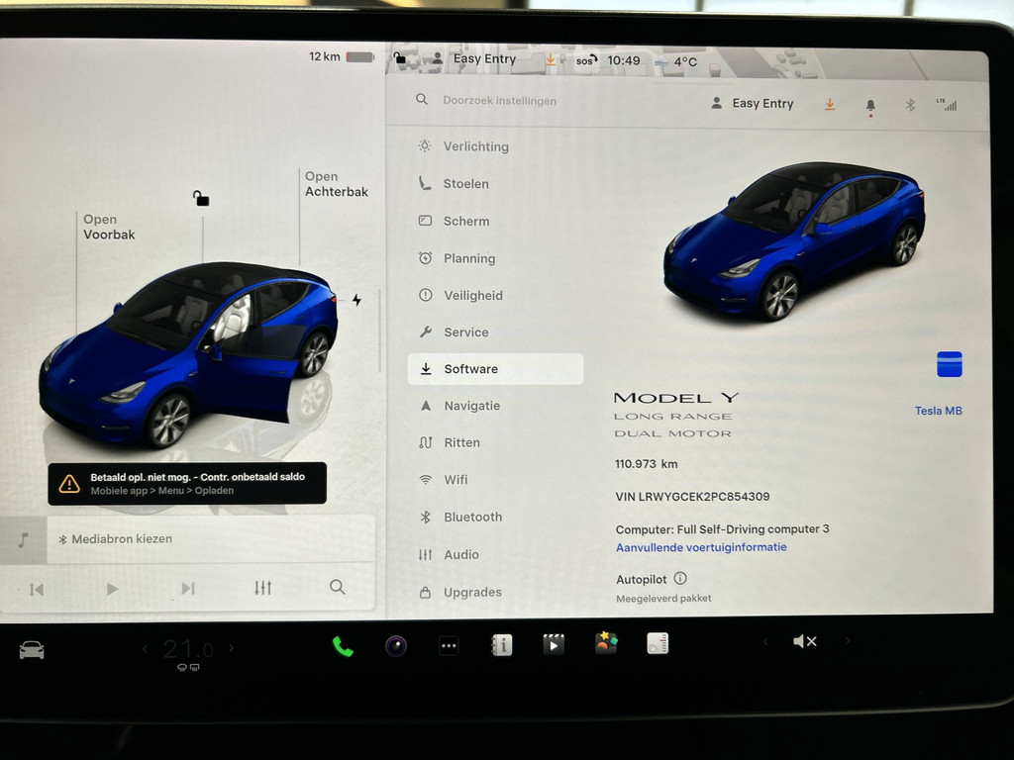Open the Toybox app icon

(606, 644)
